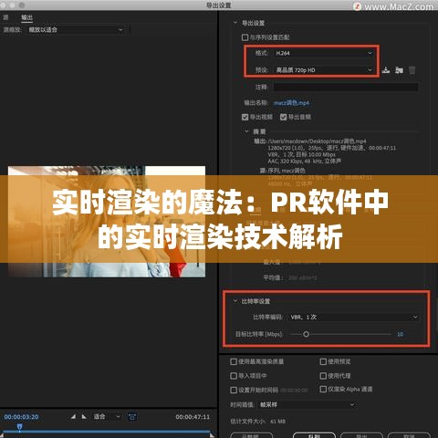Enable 使用最高渲染质量 checkbox

pos(234,361)
